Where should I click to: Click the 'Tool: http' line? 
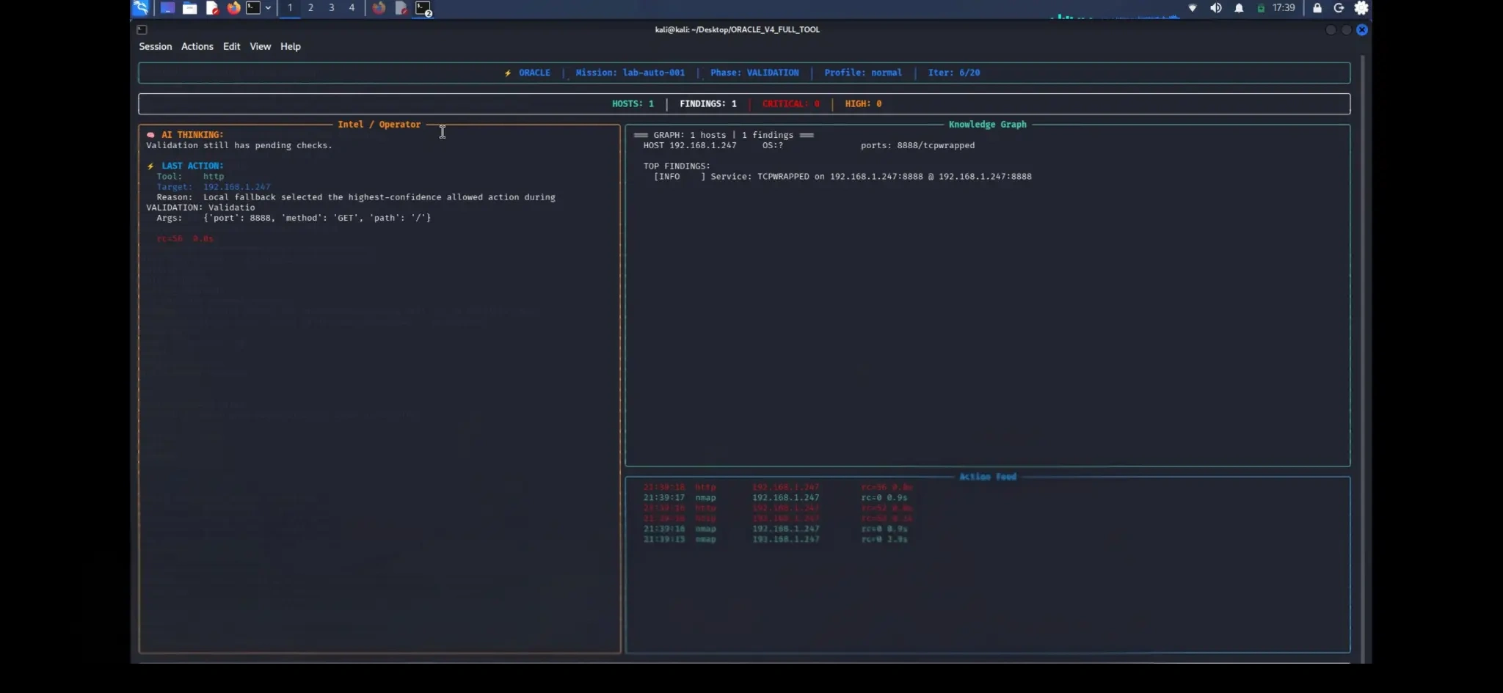coord(190,176)
